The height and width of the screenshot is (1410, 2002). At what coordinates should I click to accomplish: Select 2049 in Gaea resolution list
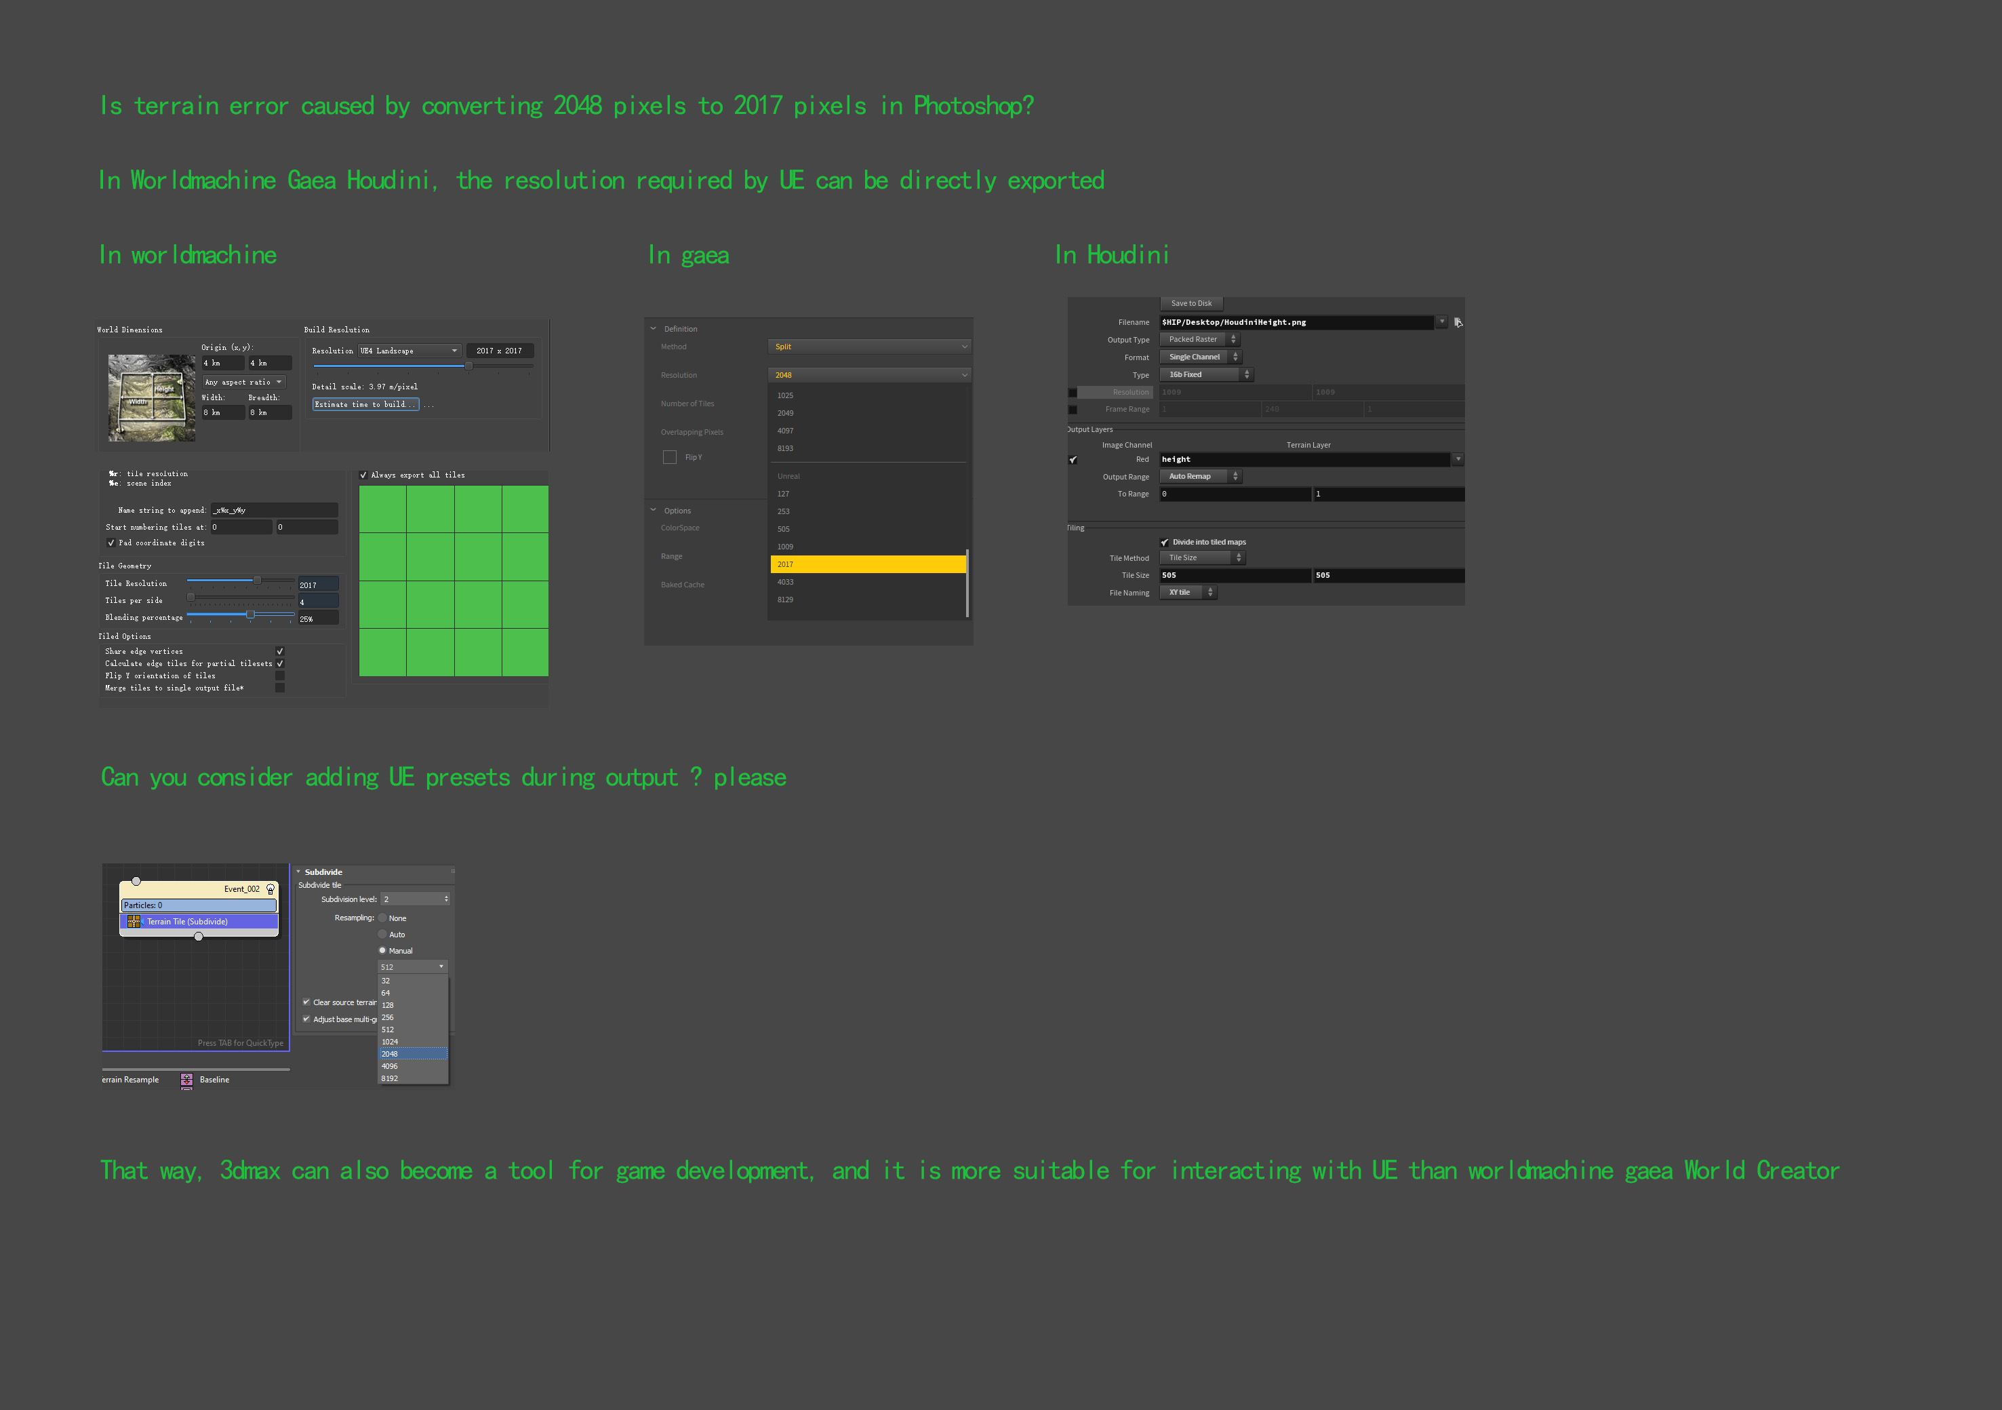(868, 414)
